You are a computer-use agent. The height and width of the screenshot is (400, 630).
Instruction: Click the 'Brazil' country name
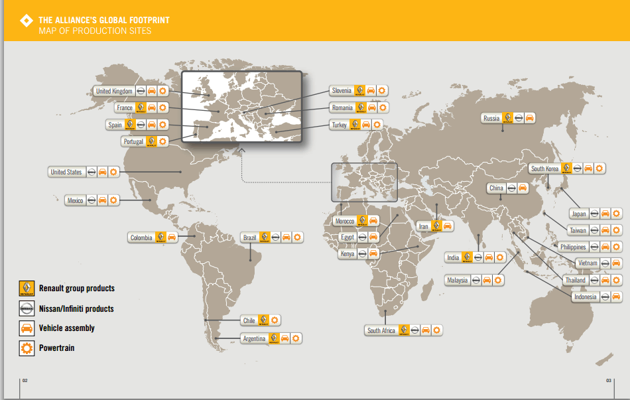(x=249, y=237)
